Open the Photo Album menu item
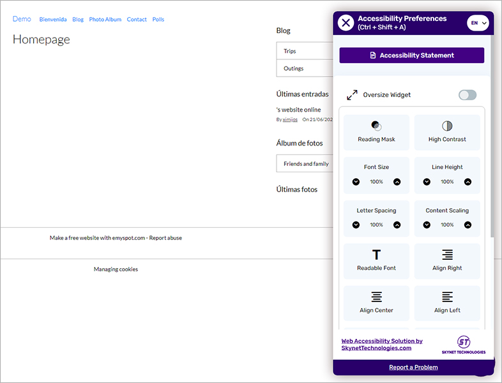 (105, 20)
